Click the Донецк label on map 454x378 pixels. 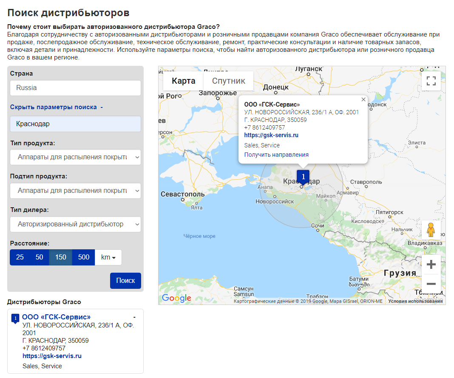tap(275, 87)
